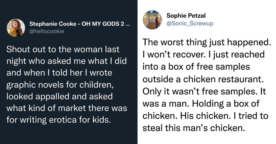This screenshot has width=276, height=144.
Task: Click 'what kind of market there was' line
Action: pos(67,108)
